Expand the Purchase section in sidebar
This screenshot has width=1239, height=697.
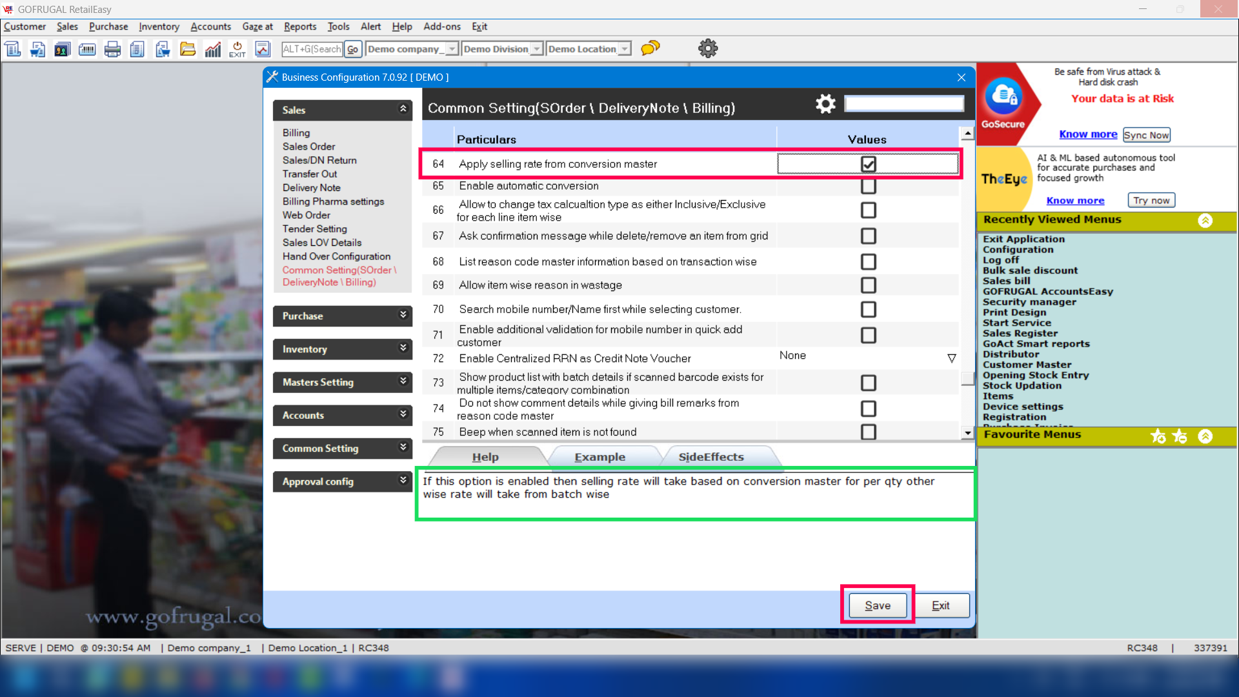403,316
